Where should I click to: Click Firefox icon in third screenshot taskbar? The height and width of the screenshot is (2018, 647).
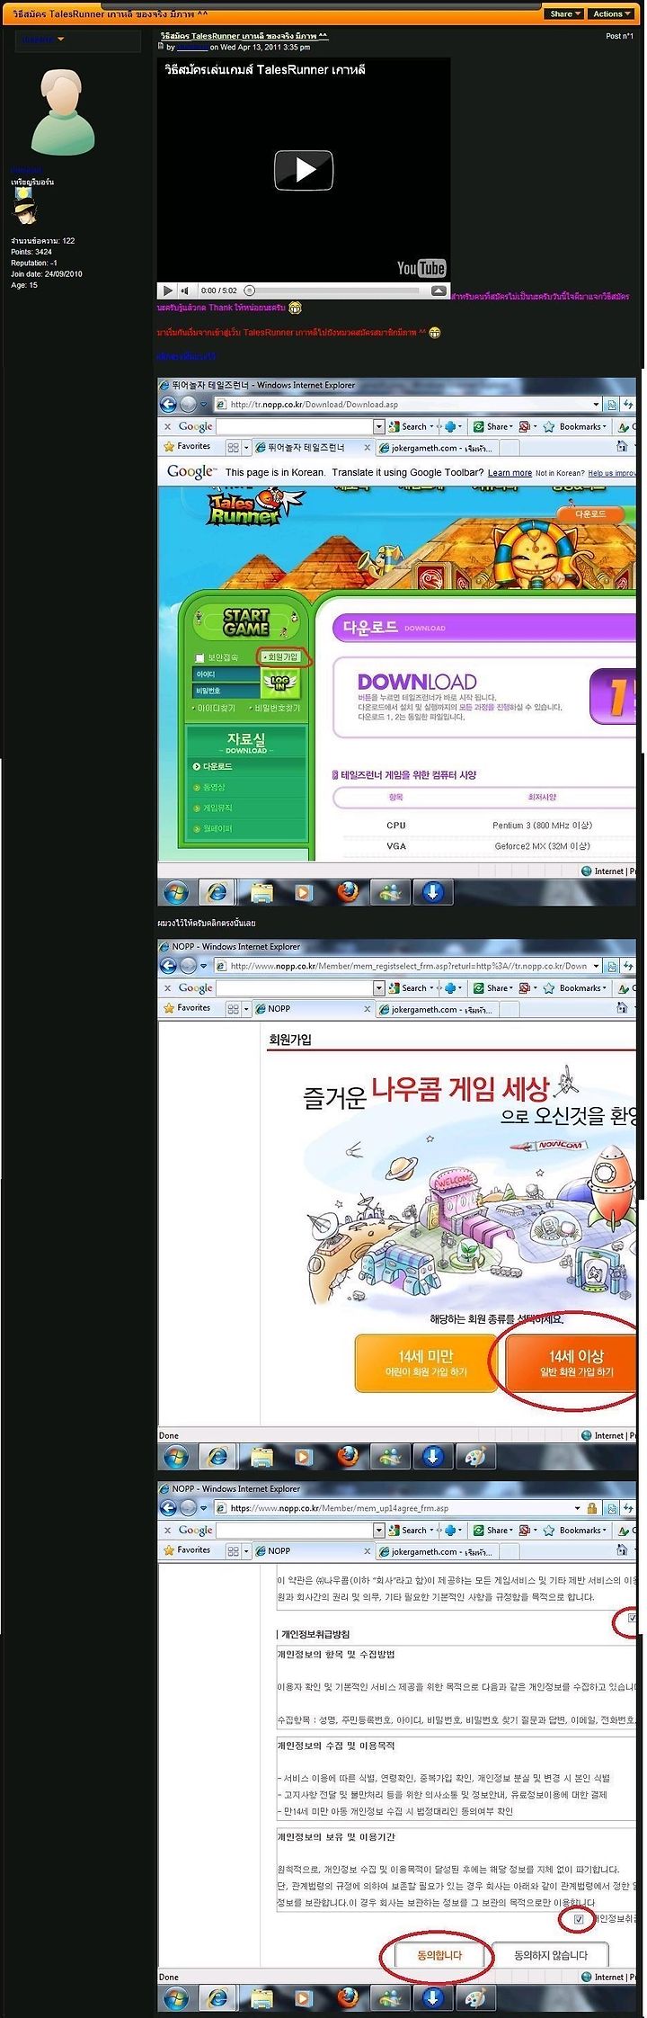point(350,1997)
